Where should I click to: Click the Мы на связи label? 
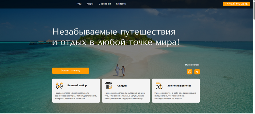coord(192,65)
